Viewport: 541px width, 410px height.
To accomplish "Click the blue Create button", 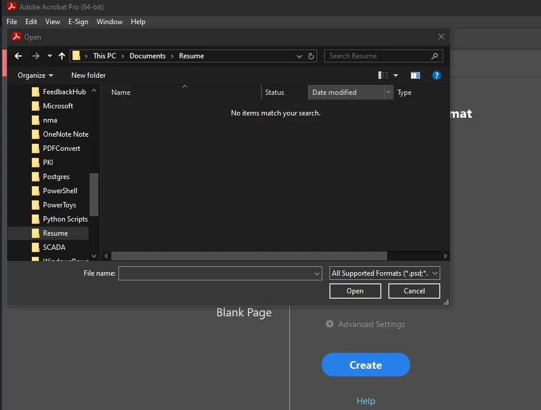I will pyautogui.click(x=366, y=365).
